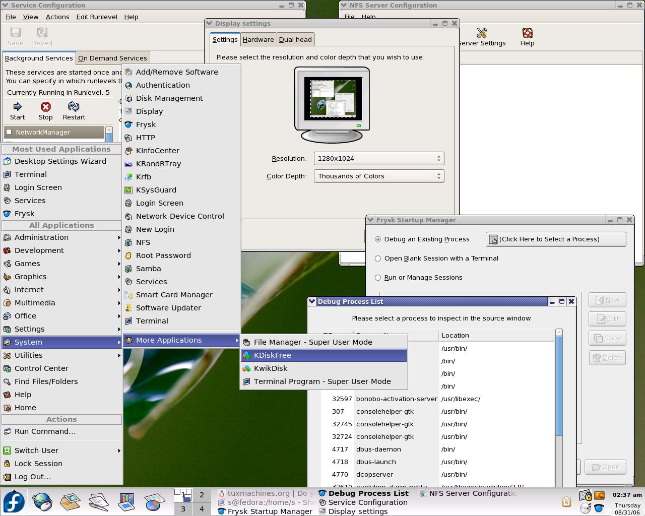Image resolution: width=645 pixels, height=516 pixels.
Task: Expand Development submenu
Action: pyautogui.click(x=61, y=250)
